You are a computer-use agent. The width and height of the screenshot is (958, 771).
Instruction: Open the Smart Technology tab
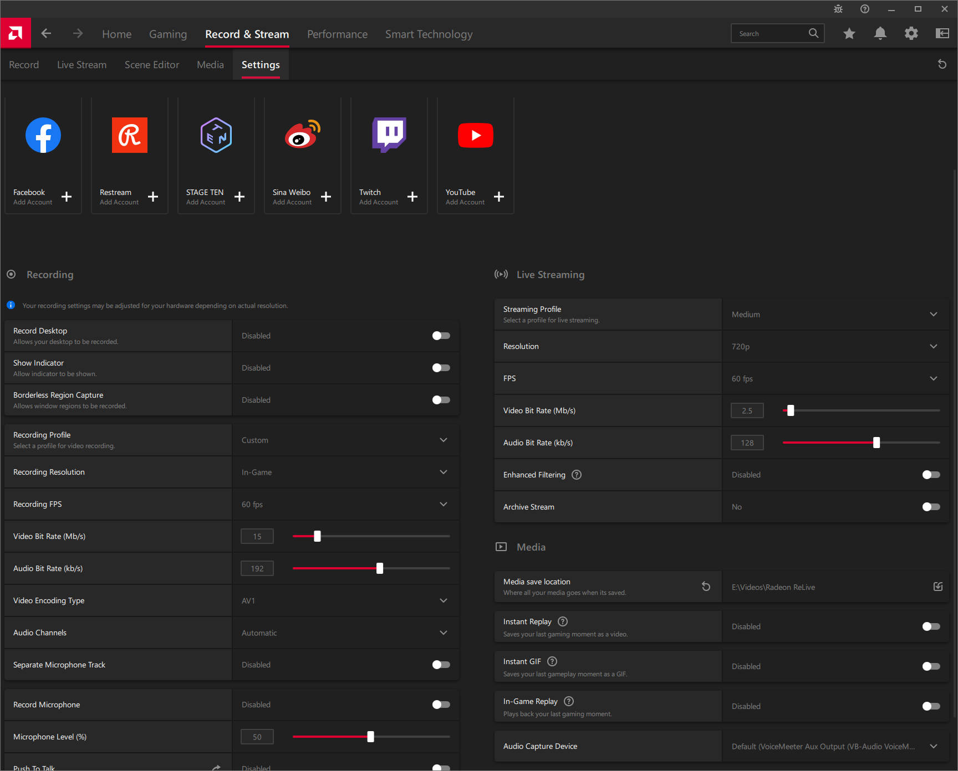click(x=429, y=34)
